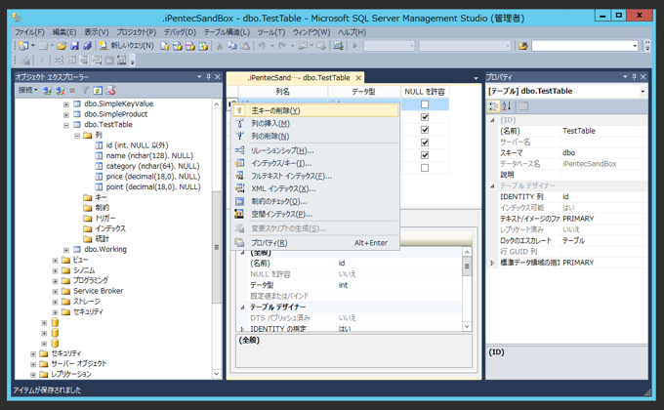Click the red script icon in Object Explorer toolbar
This screenshot has height=410, width=664.
coord(110,90)
